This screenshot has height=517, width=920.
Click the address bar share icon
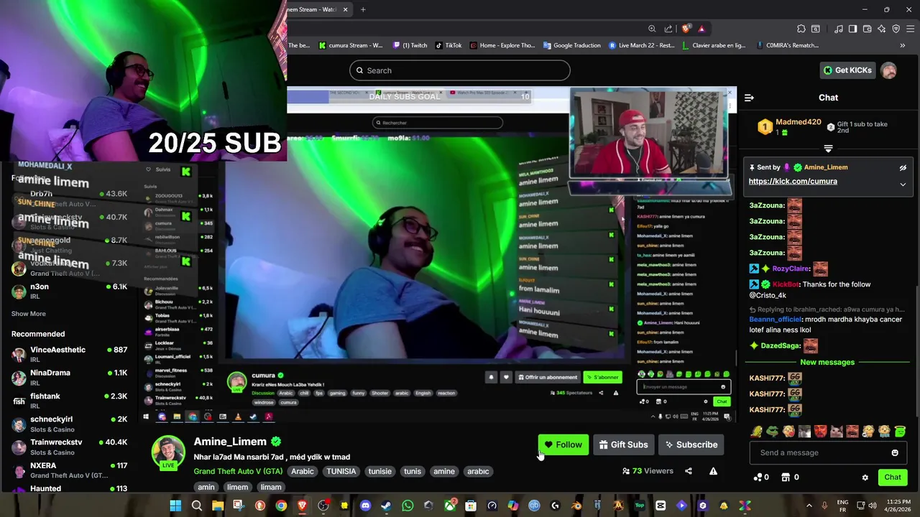pos(668,29)
